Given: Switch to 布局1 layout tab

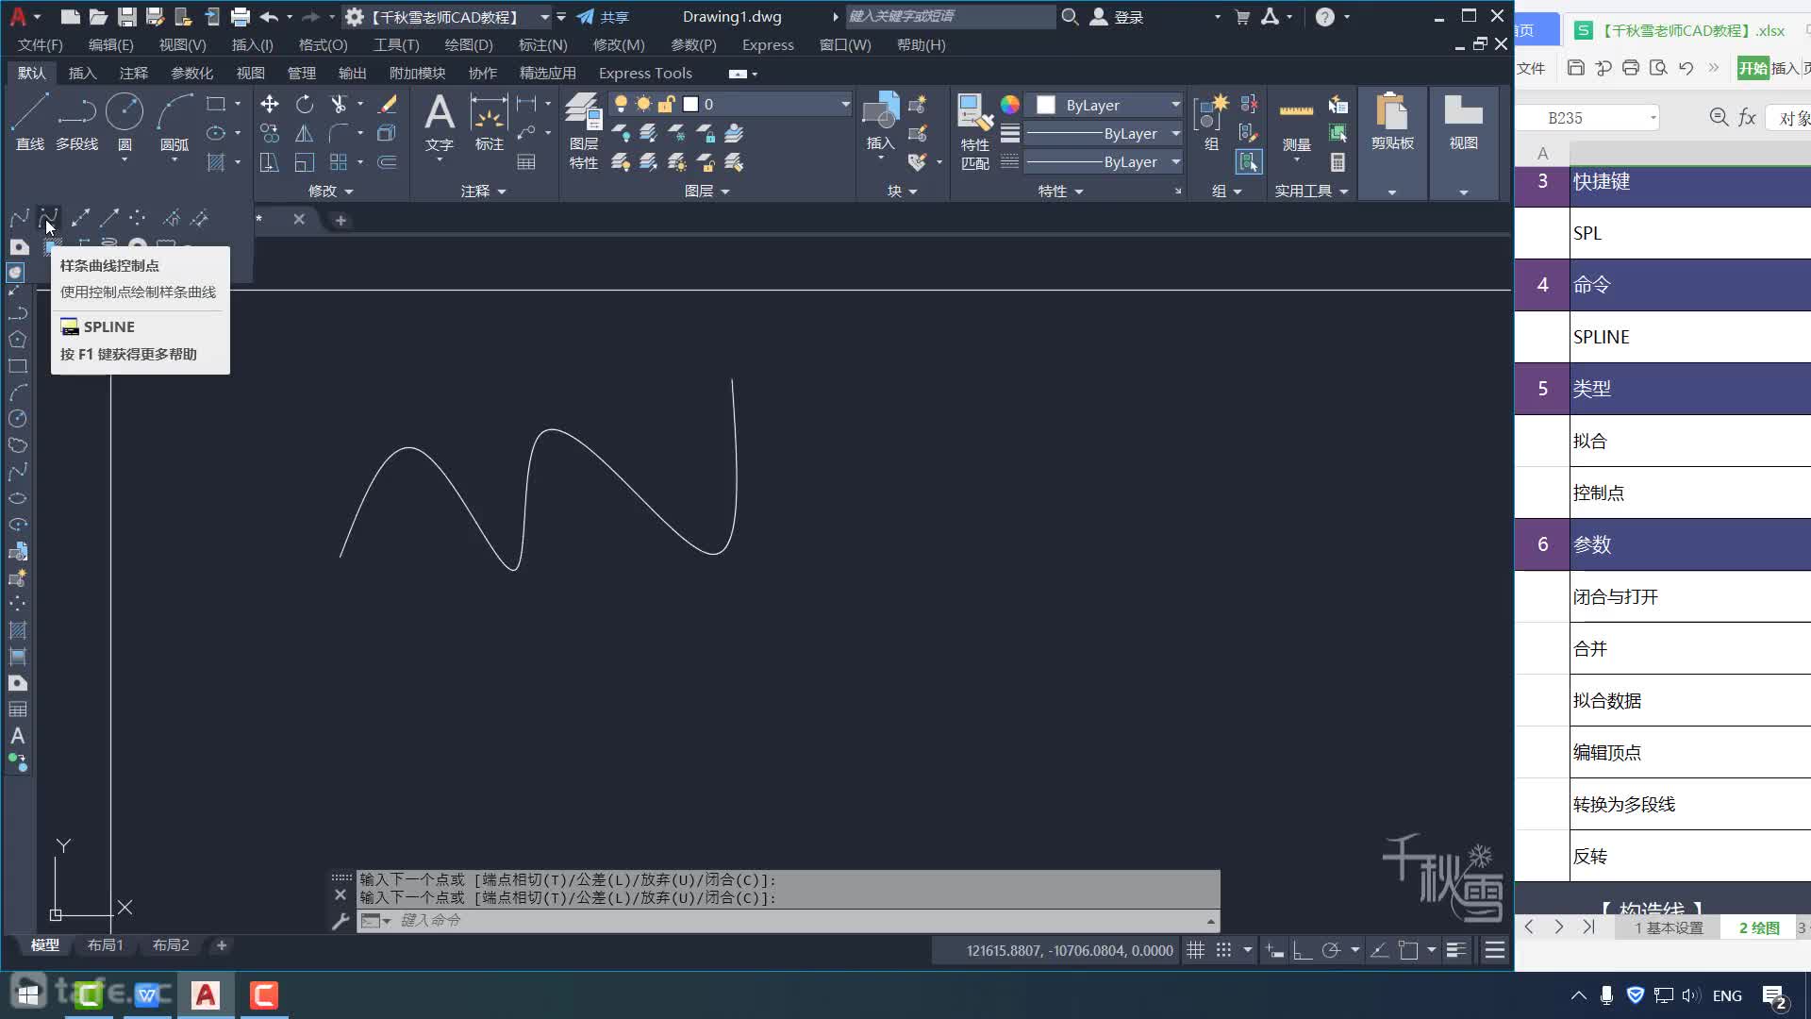Looking at the screenshot, I should [x=105, y=944].
